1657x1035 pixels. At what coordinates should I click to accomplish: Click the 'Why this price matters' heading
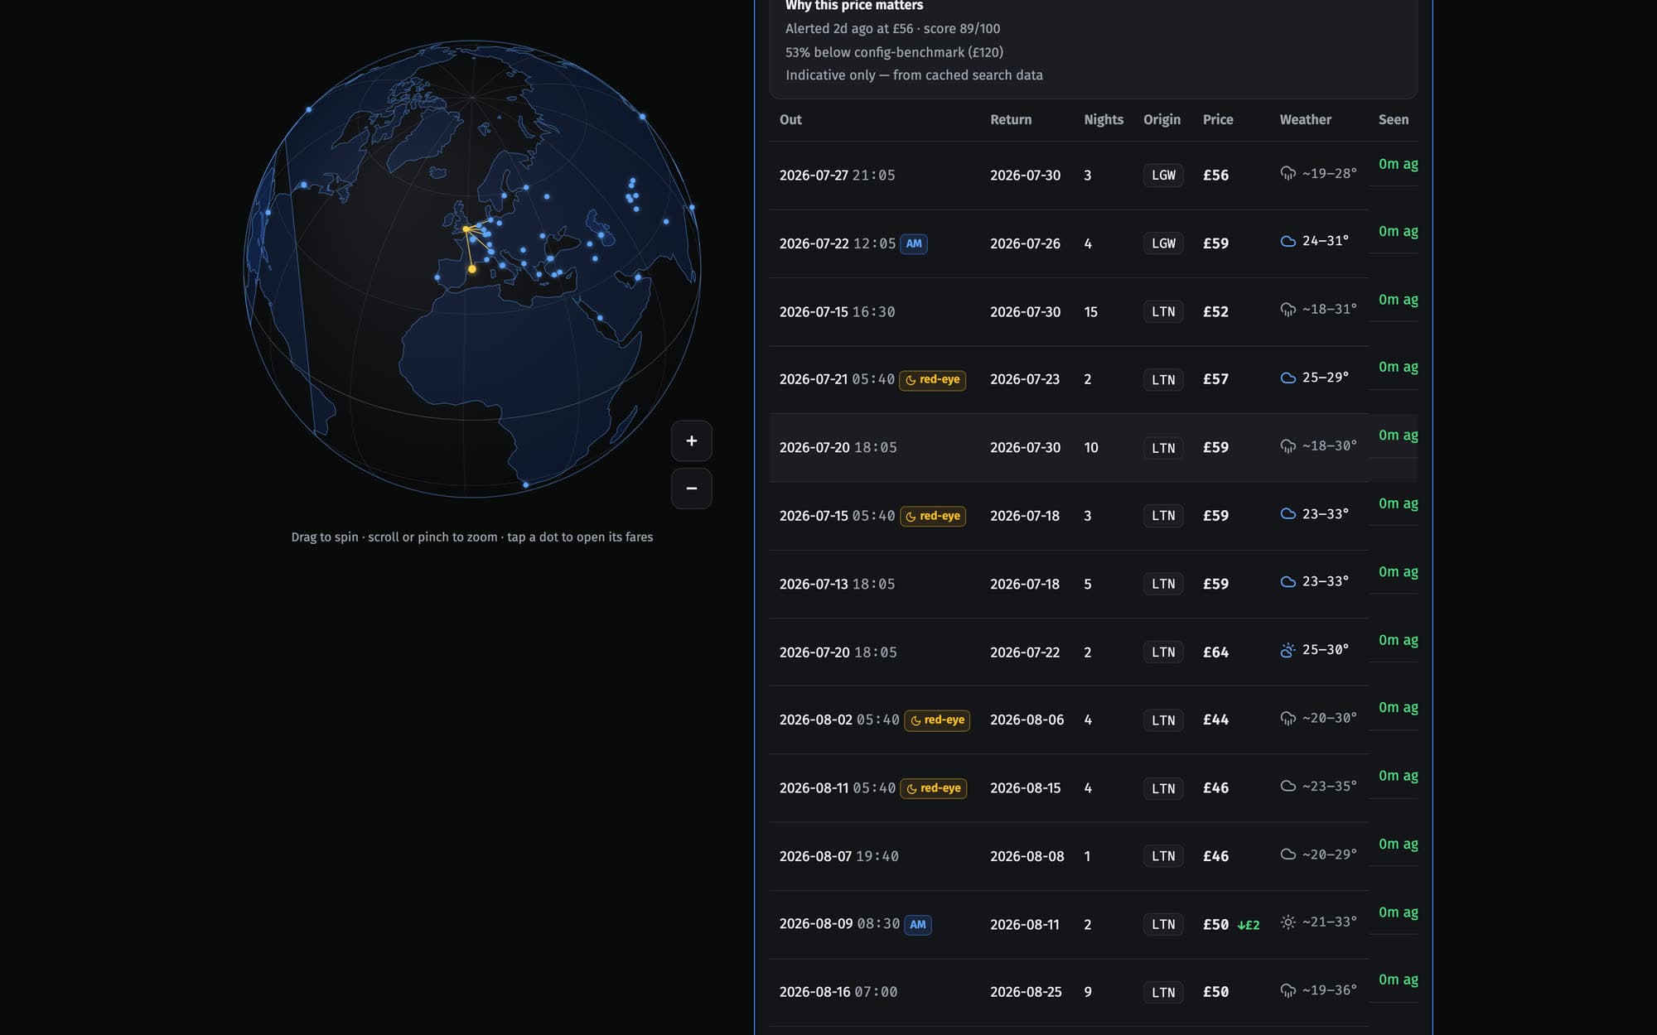click(x=854, y=6)
